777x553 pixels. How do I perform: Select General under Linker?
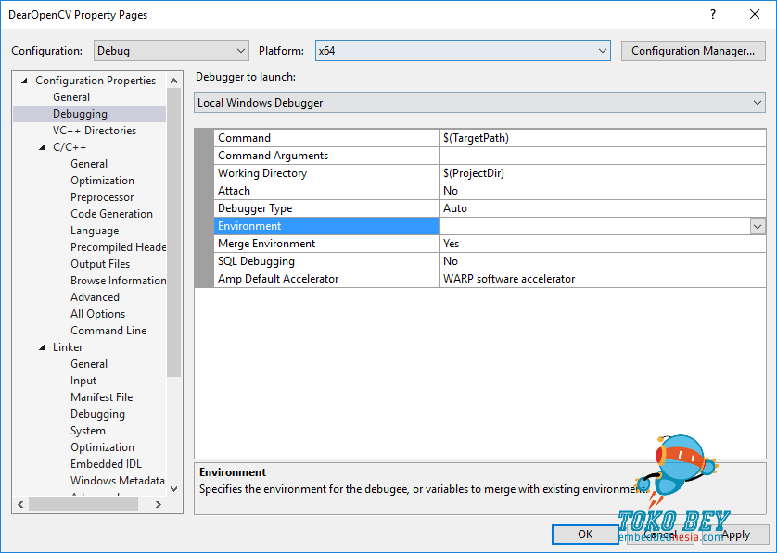tap(89, 364)
